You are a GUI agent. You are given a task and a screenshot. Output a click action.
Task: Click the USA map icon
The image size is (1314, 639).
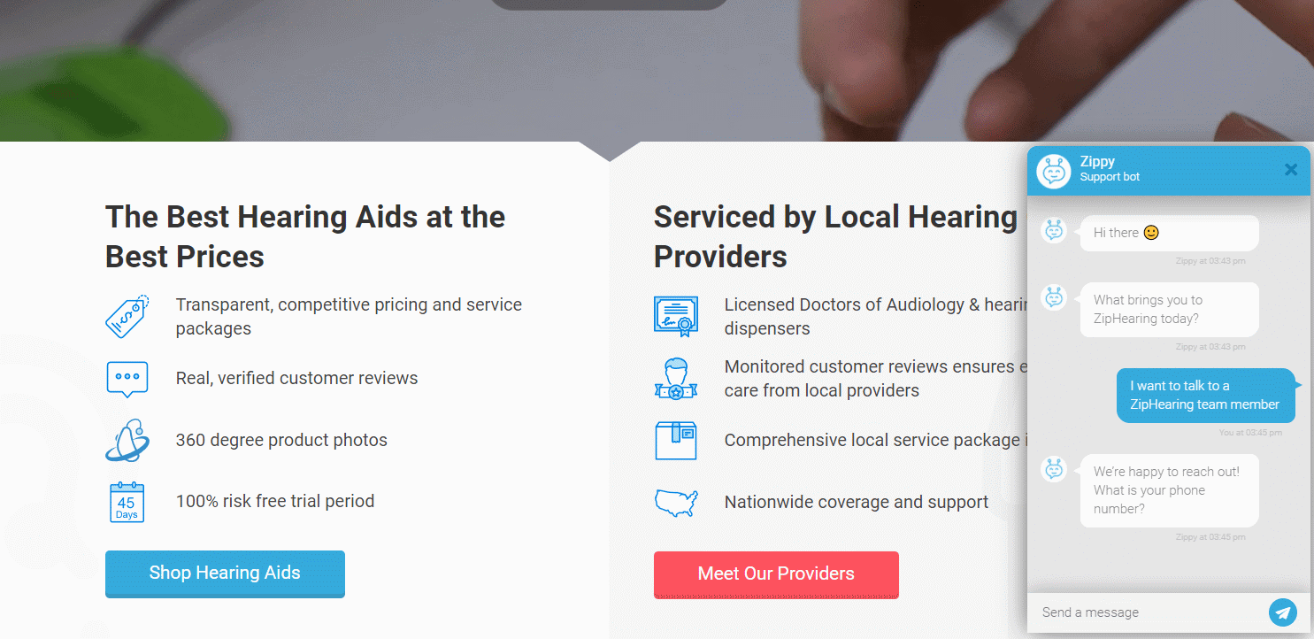click(676, 502)
